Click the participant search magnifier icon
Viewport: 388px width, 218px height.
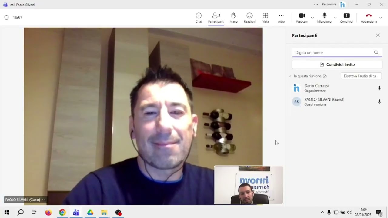point(376,52)
